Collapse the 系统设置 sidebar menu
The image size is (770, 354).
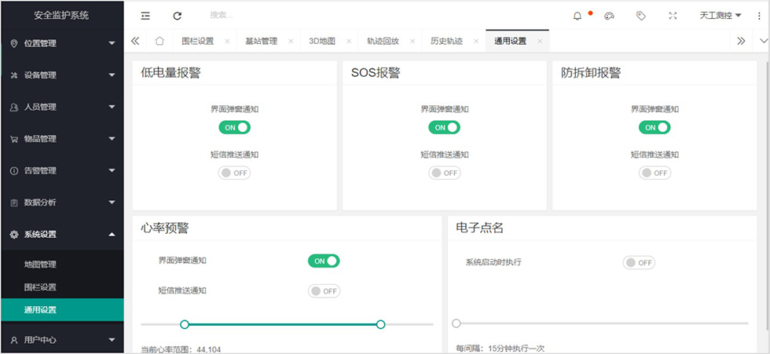click(x=61, y=234)
